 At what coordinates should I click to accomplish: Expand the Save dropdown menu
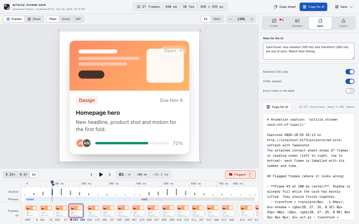pos(344,7)
